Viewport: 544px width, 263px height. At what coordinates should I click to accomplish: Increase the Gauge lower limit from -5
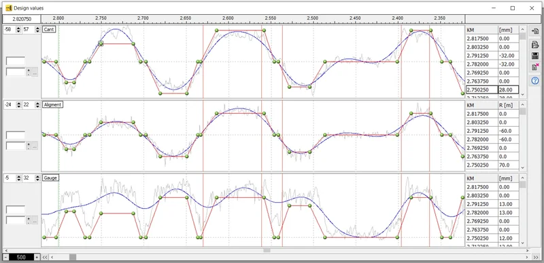tap(18, 176)
